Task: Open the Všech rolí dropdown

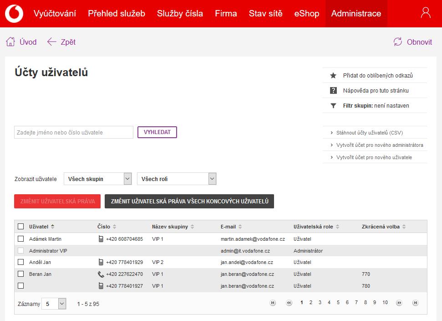Action: point(177,179)
